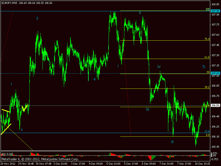The width and height of the screenshot is (221, 166).
Task: Click the current price label 106.56
Action: (215, 105)
